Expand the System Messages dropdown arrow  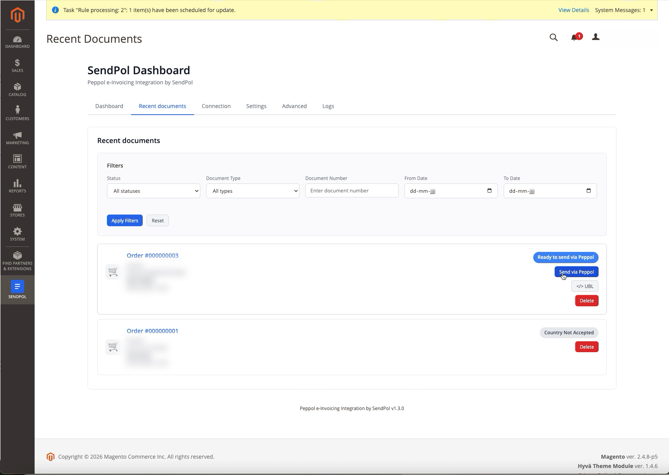(x=651, y=10)
